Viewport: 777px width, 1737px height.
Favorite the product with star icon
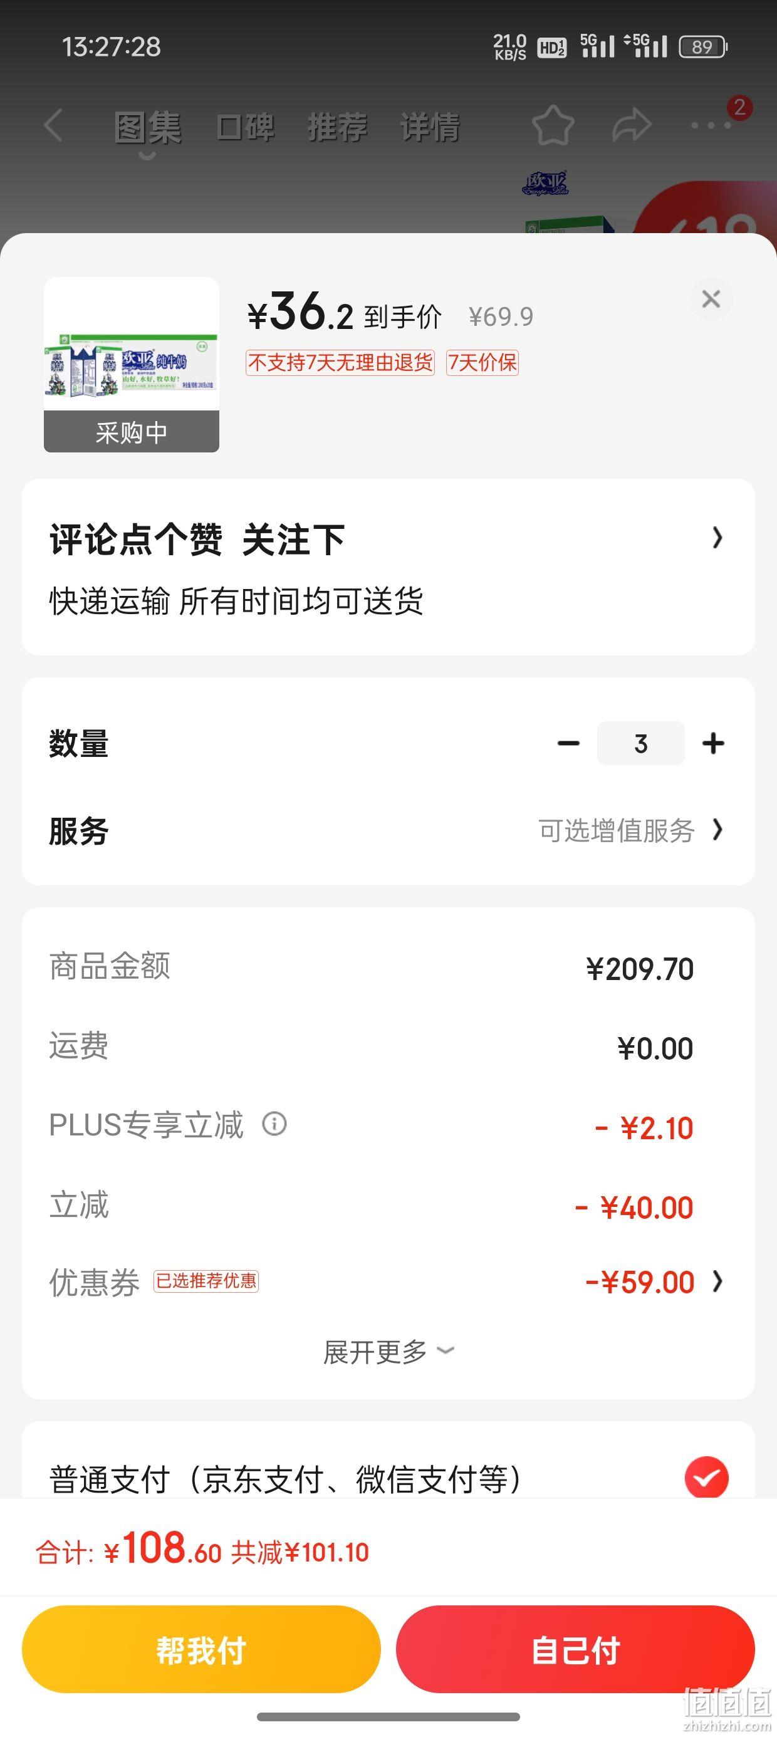click(x=553, y=125)
